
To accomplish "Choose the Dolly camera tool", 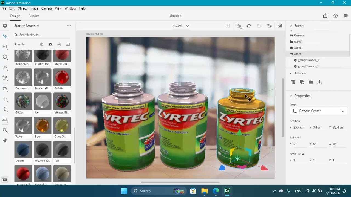I will click(5, 109).
